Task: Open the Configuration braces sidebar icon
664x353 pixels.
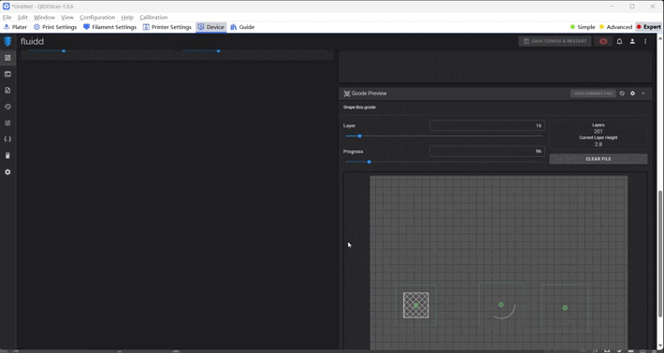Action: coord(7,139)
